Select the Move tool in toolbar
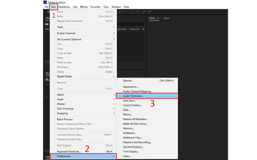The width and height of the screenshot is (257, 160). click(121, 12)
